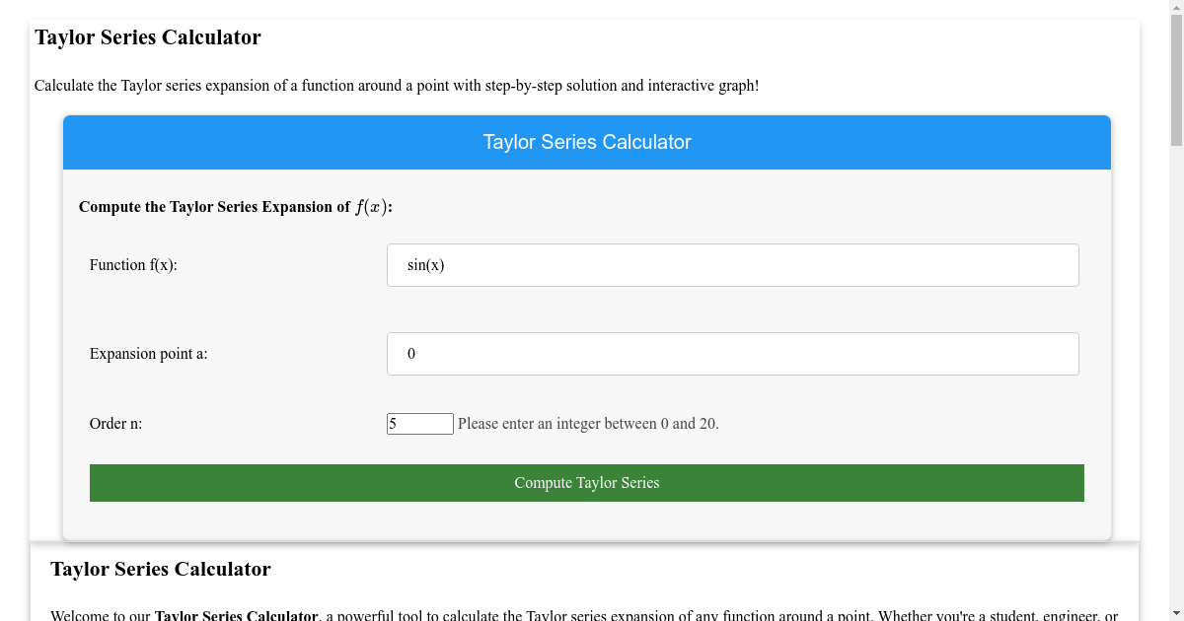Click the Function f(x) label text
Image resolution: width=1184 pixels, height=621 pixels.
pyautogui.click(x=133, y=264)
